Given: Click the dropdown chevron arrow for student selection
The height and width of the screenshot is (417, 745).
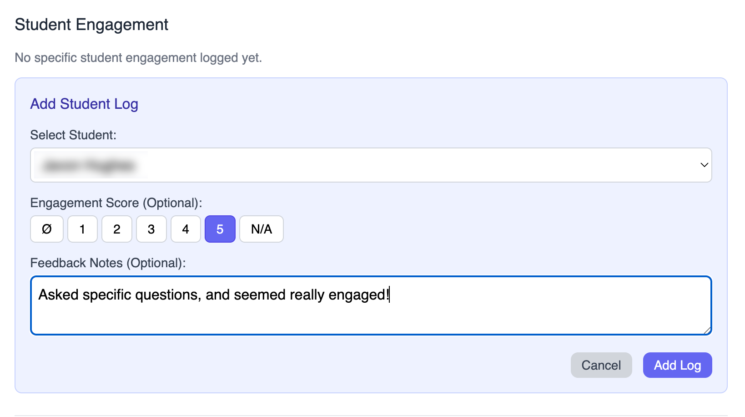Looking at the screenshot, I should (704, 165).
